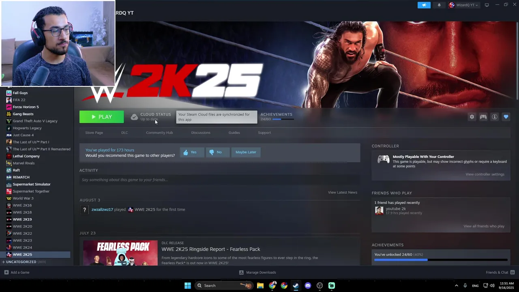Click the Maybe Later button
Viewport: 519px width, 292px height.
(x=246, y=152)
